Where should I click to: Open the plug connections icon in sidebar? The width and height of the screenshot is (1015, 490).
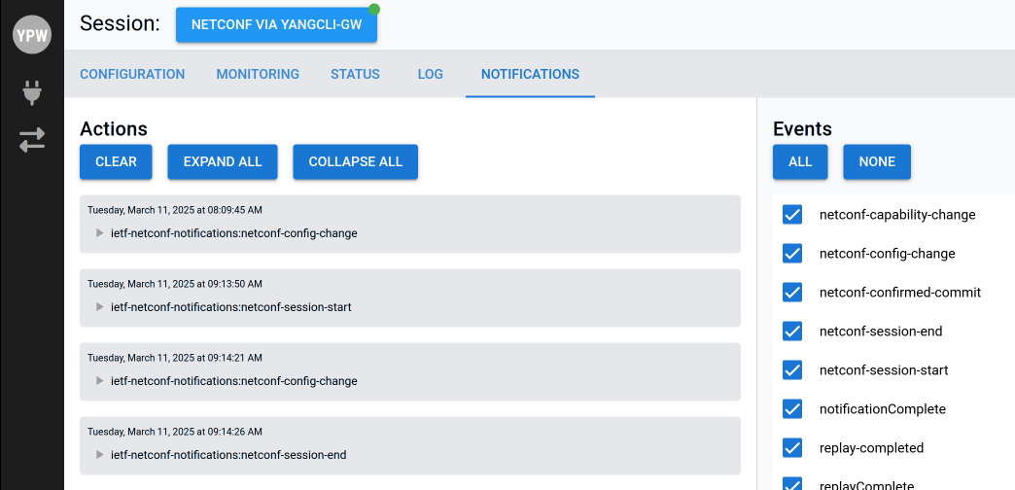click(32, 93)
